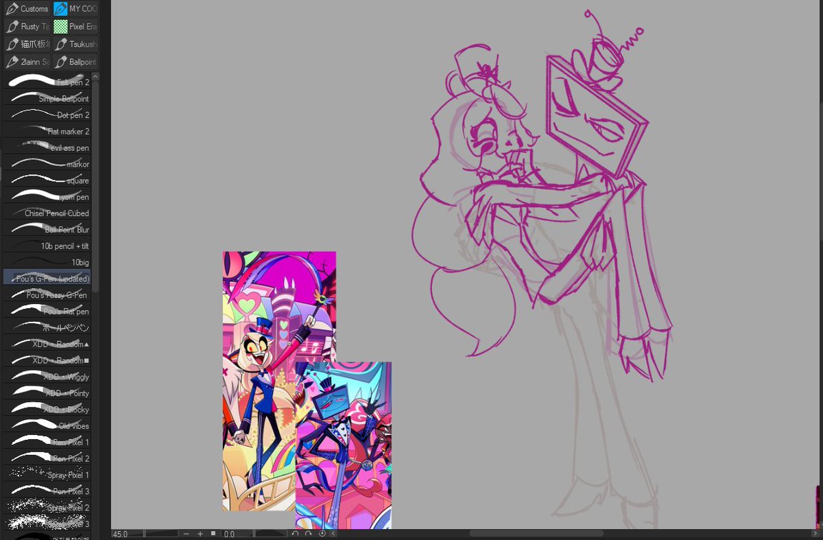Select the Old vibes brush
This screenshot has height=540, width=823.
47,426
